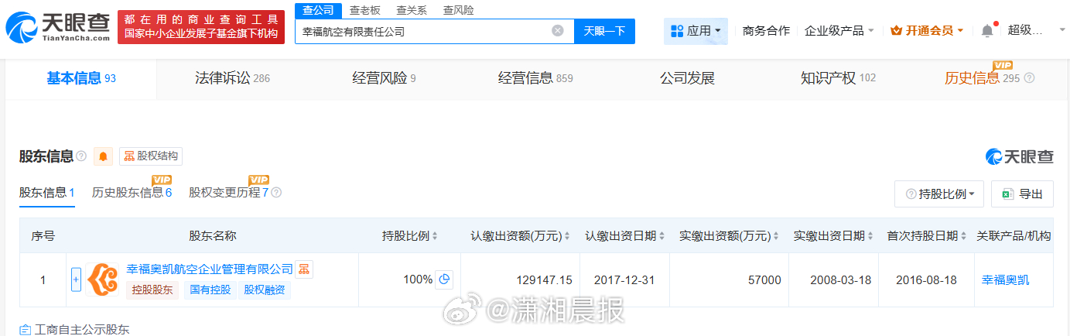Click the 股权结构 button
This screenshot has width=1070, height=336.
(x=150, y=156)
